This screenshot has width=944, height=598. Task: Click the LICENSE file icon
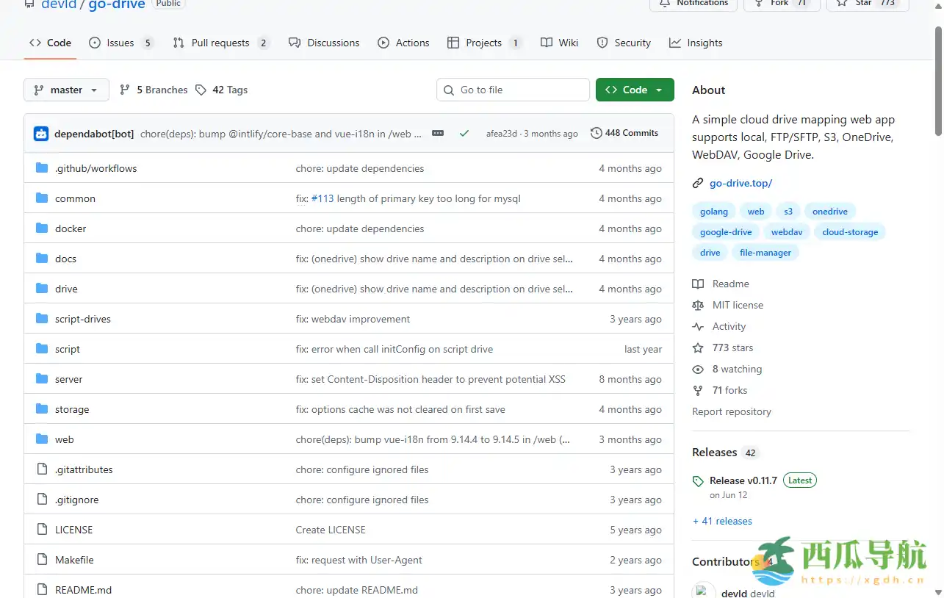tap(42, 530)
